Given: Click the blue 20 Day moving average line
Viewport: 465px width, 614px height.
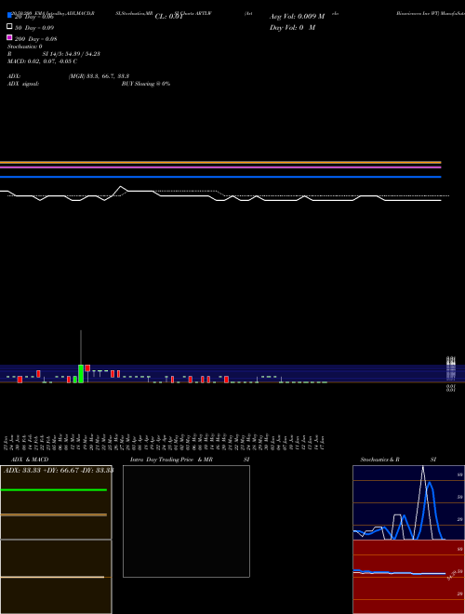Looking at the screenshot, I should coord(220,177).
